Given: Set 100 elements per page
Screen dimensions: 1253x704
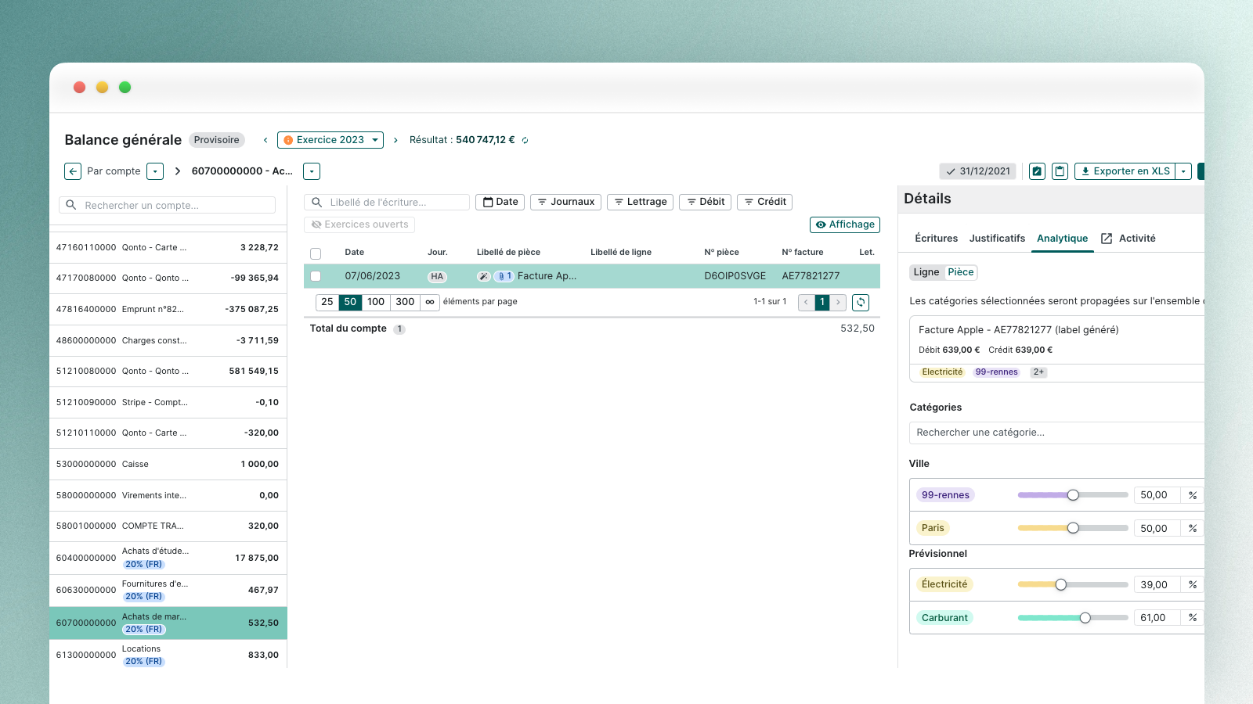Looking at the screenshot, I should (376, 302).
